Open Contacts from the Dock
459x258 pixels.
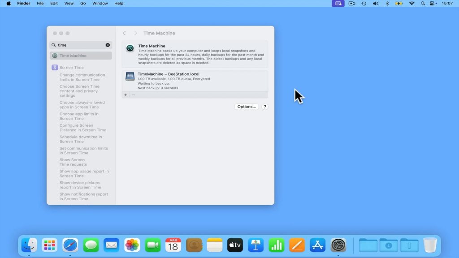click(x=194, y=245)
